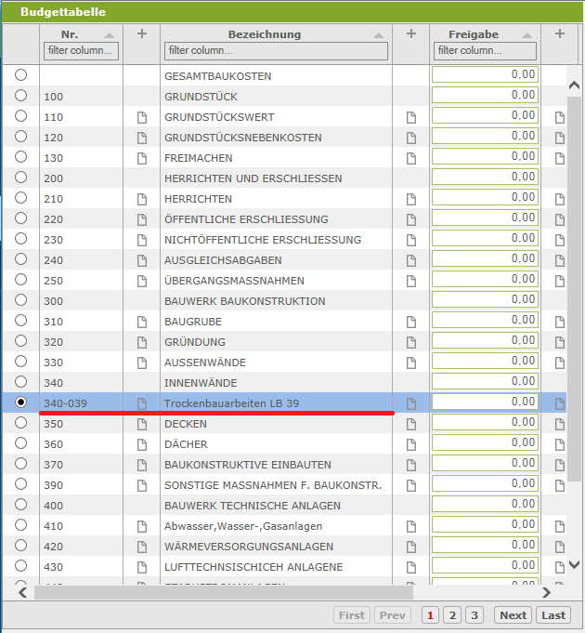The image size is (585, 633).
Task: Click the Next page button
Action: coord(513,615)
